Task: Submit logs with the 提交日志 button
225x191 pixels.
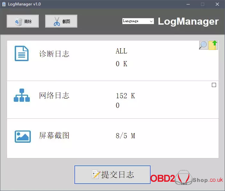Action: 113,175
